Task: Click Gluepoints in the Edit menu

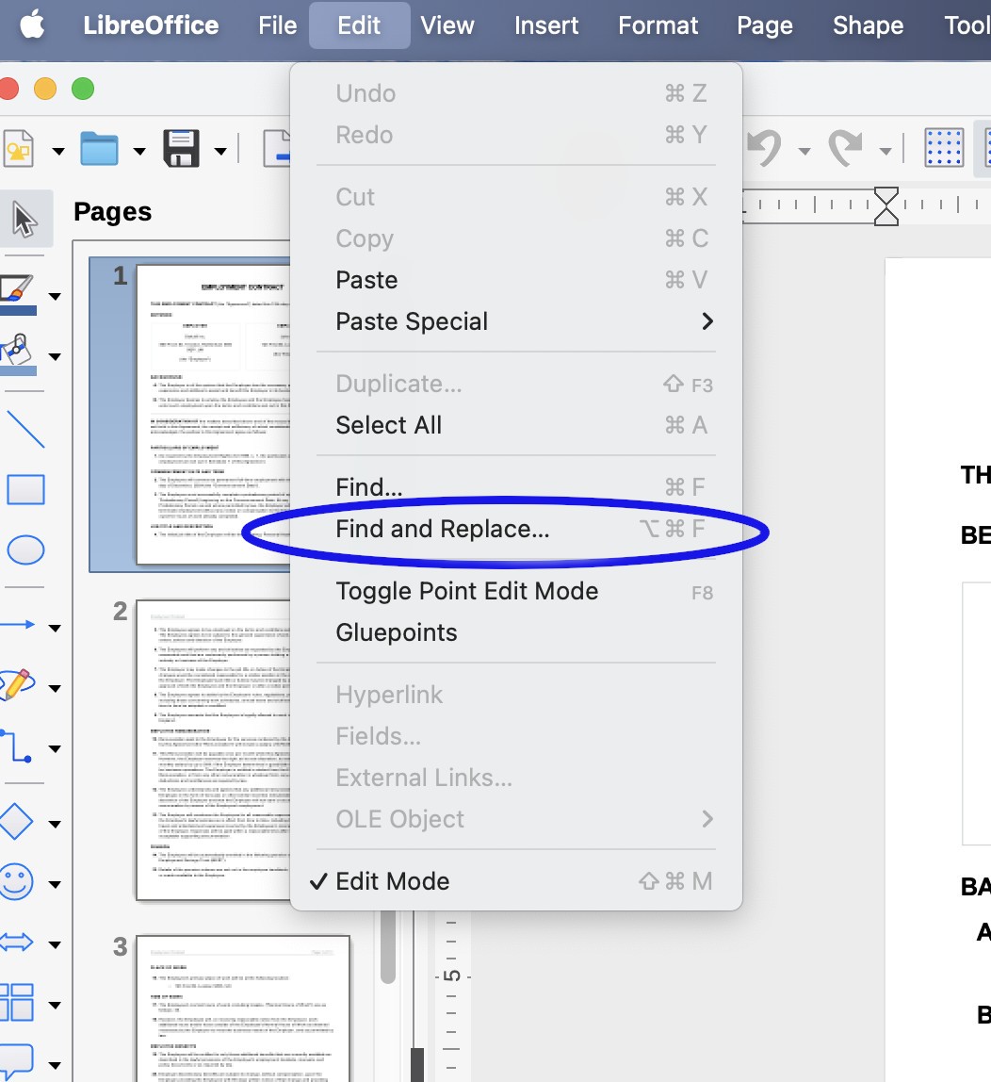Action: (x=516, y=632)
